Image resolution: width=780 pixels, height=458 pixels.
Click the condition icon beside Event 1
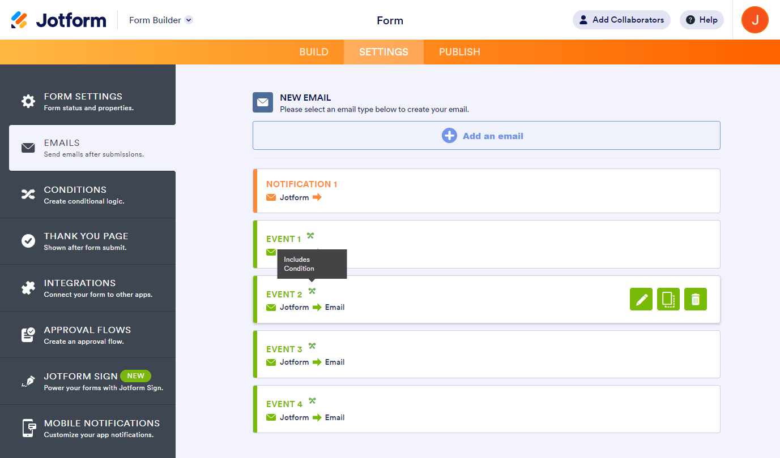310,236
